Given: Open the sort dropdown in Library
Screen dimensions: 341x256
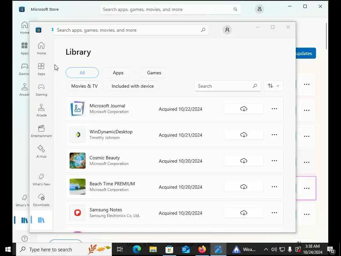Looking at the screenshot, I should coord(274,86).
